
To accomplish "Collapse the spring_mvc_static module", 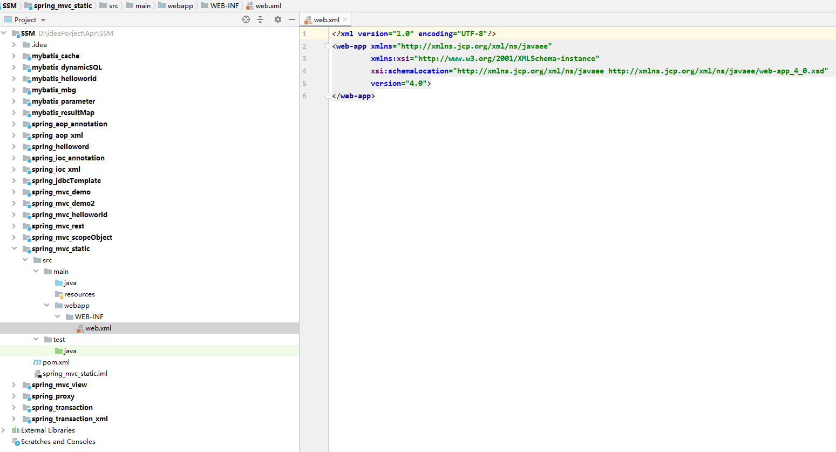I will point(14,248).
